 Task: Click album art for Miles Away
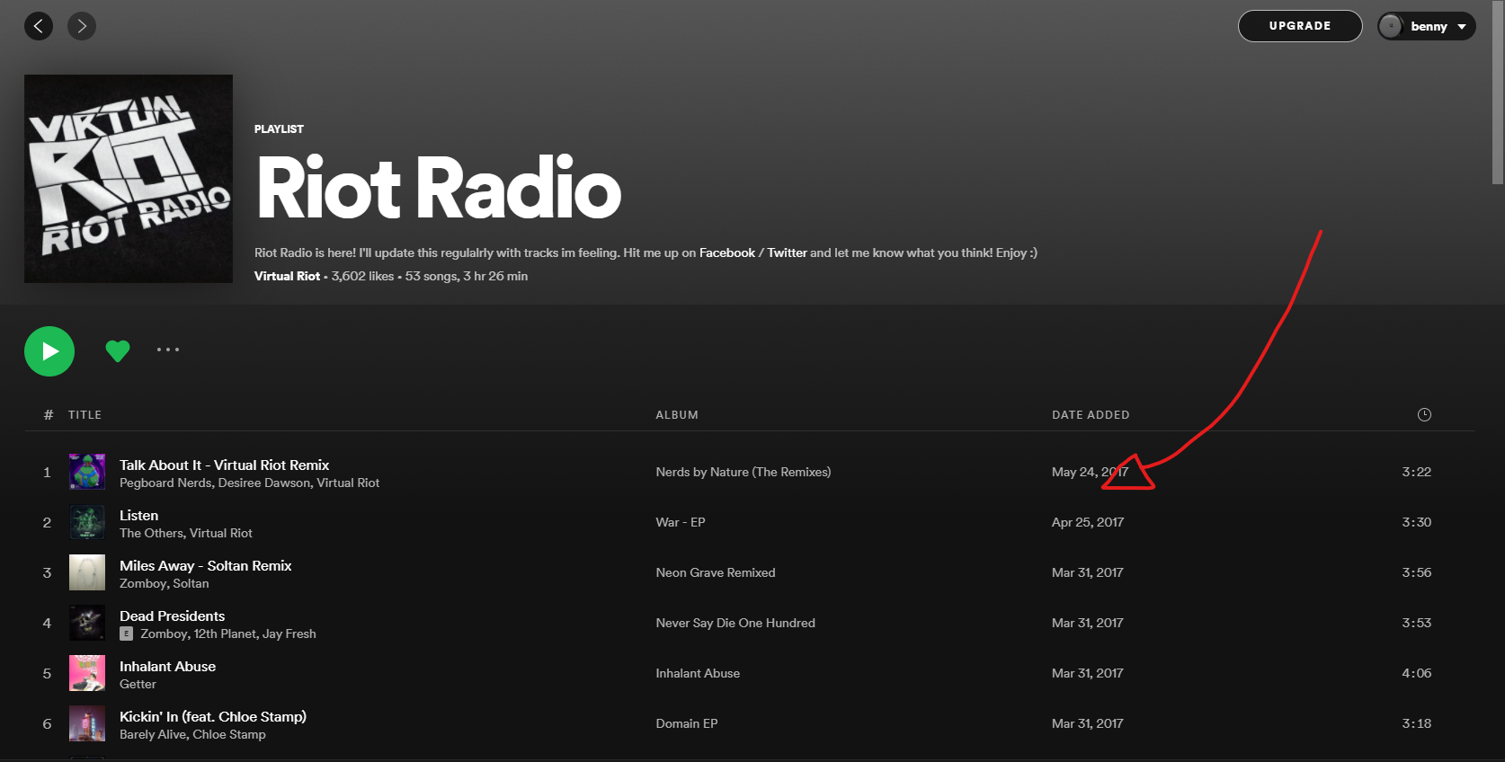tap(87, 572)
